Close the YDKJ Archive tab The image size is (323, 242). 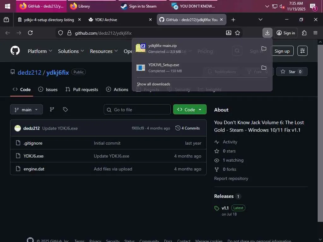[150, 20]
